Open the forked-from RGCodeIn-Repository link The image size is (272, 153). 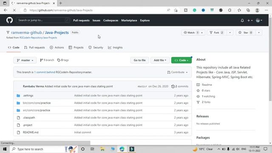38,38
